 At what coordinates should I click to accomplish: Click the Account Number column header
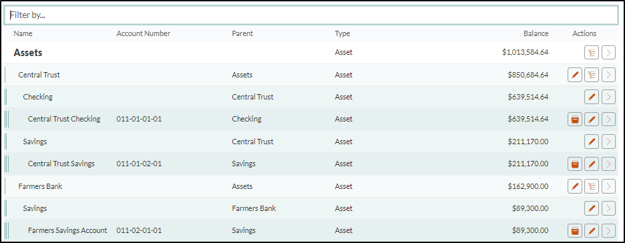point(143,33)
